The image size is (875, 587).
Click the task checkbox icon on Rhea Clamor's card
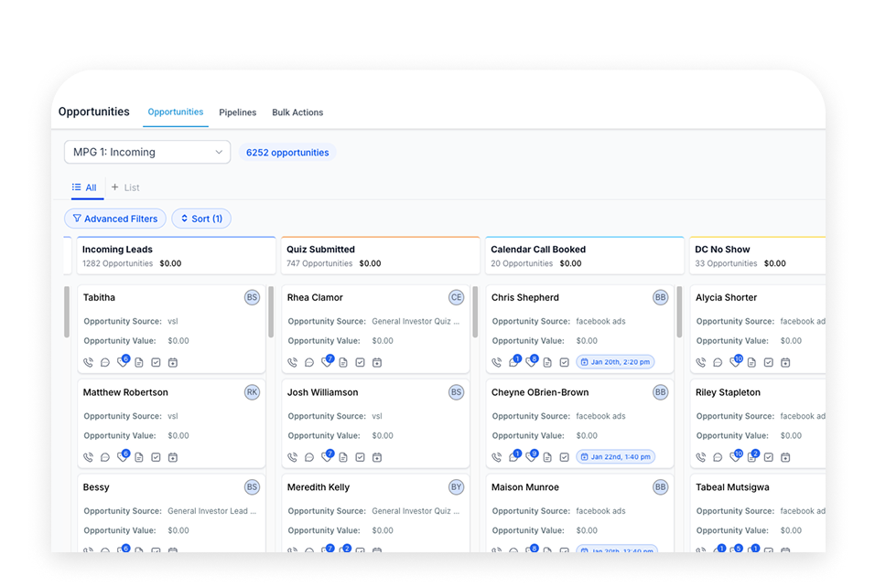(360, 363)
